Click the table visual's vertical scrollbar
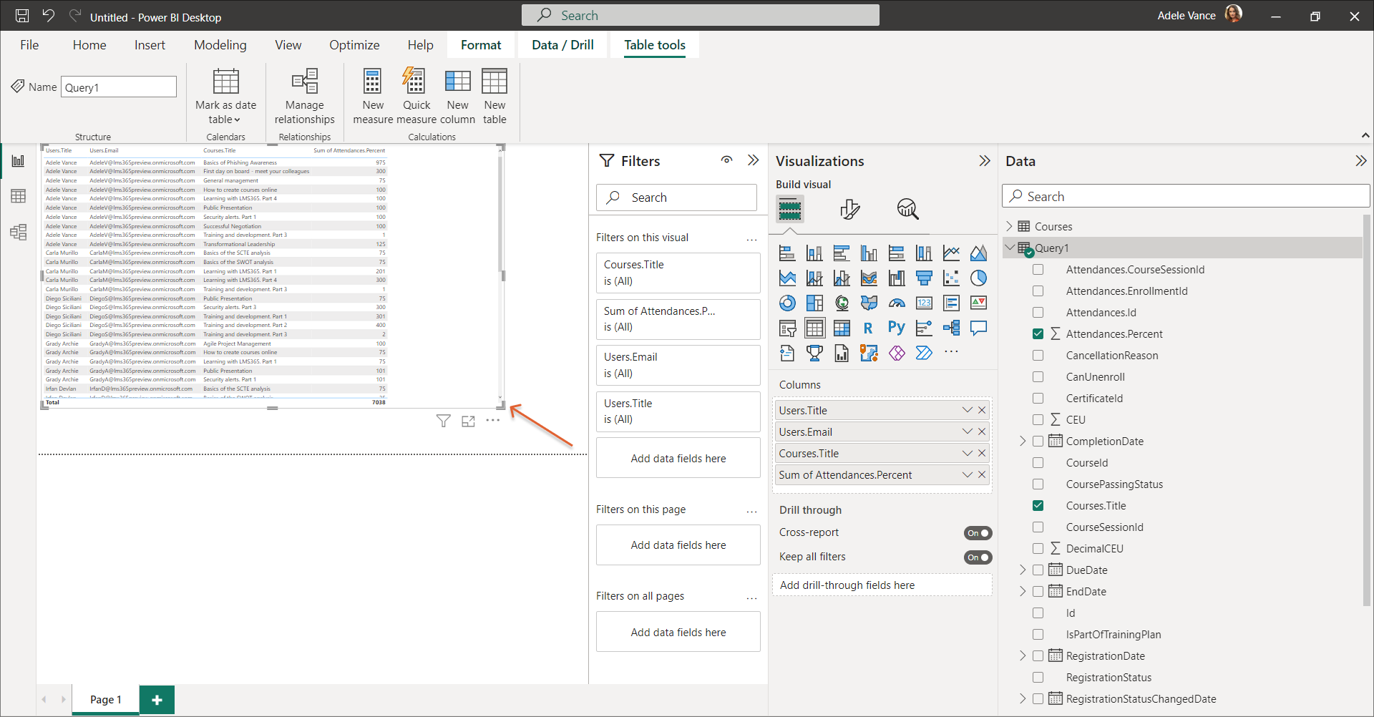 (500, 215)
